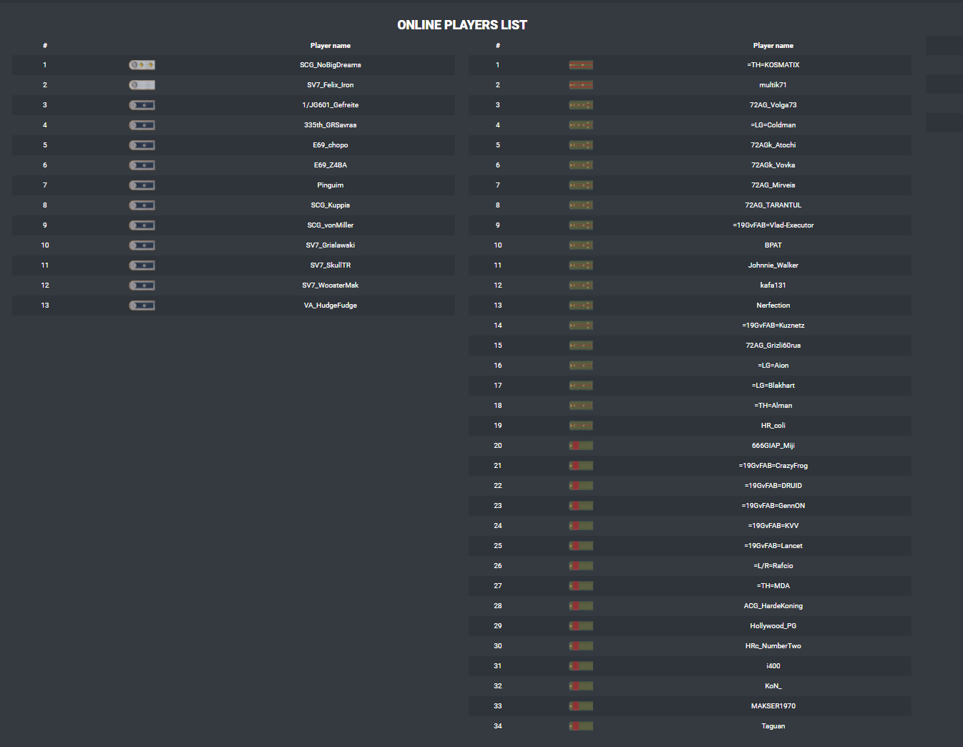Open Johnnie_Walker player page
The image size is (963, 747).
click(x=773, y=265)
